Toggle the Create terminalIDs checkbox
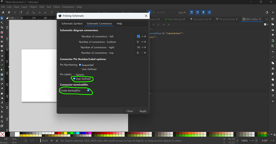The height and width of the screenshot is (144, 276). pyautogui.click(x=88, y=91)
